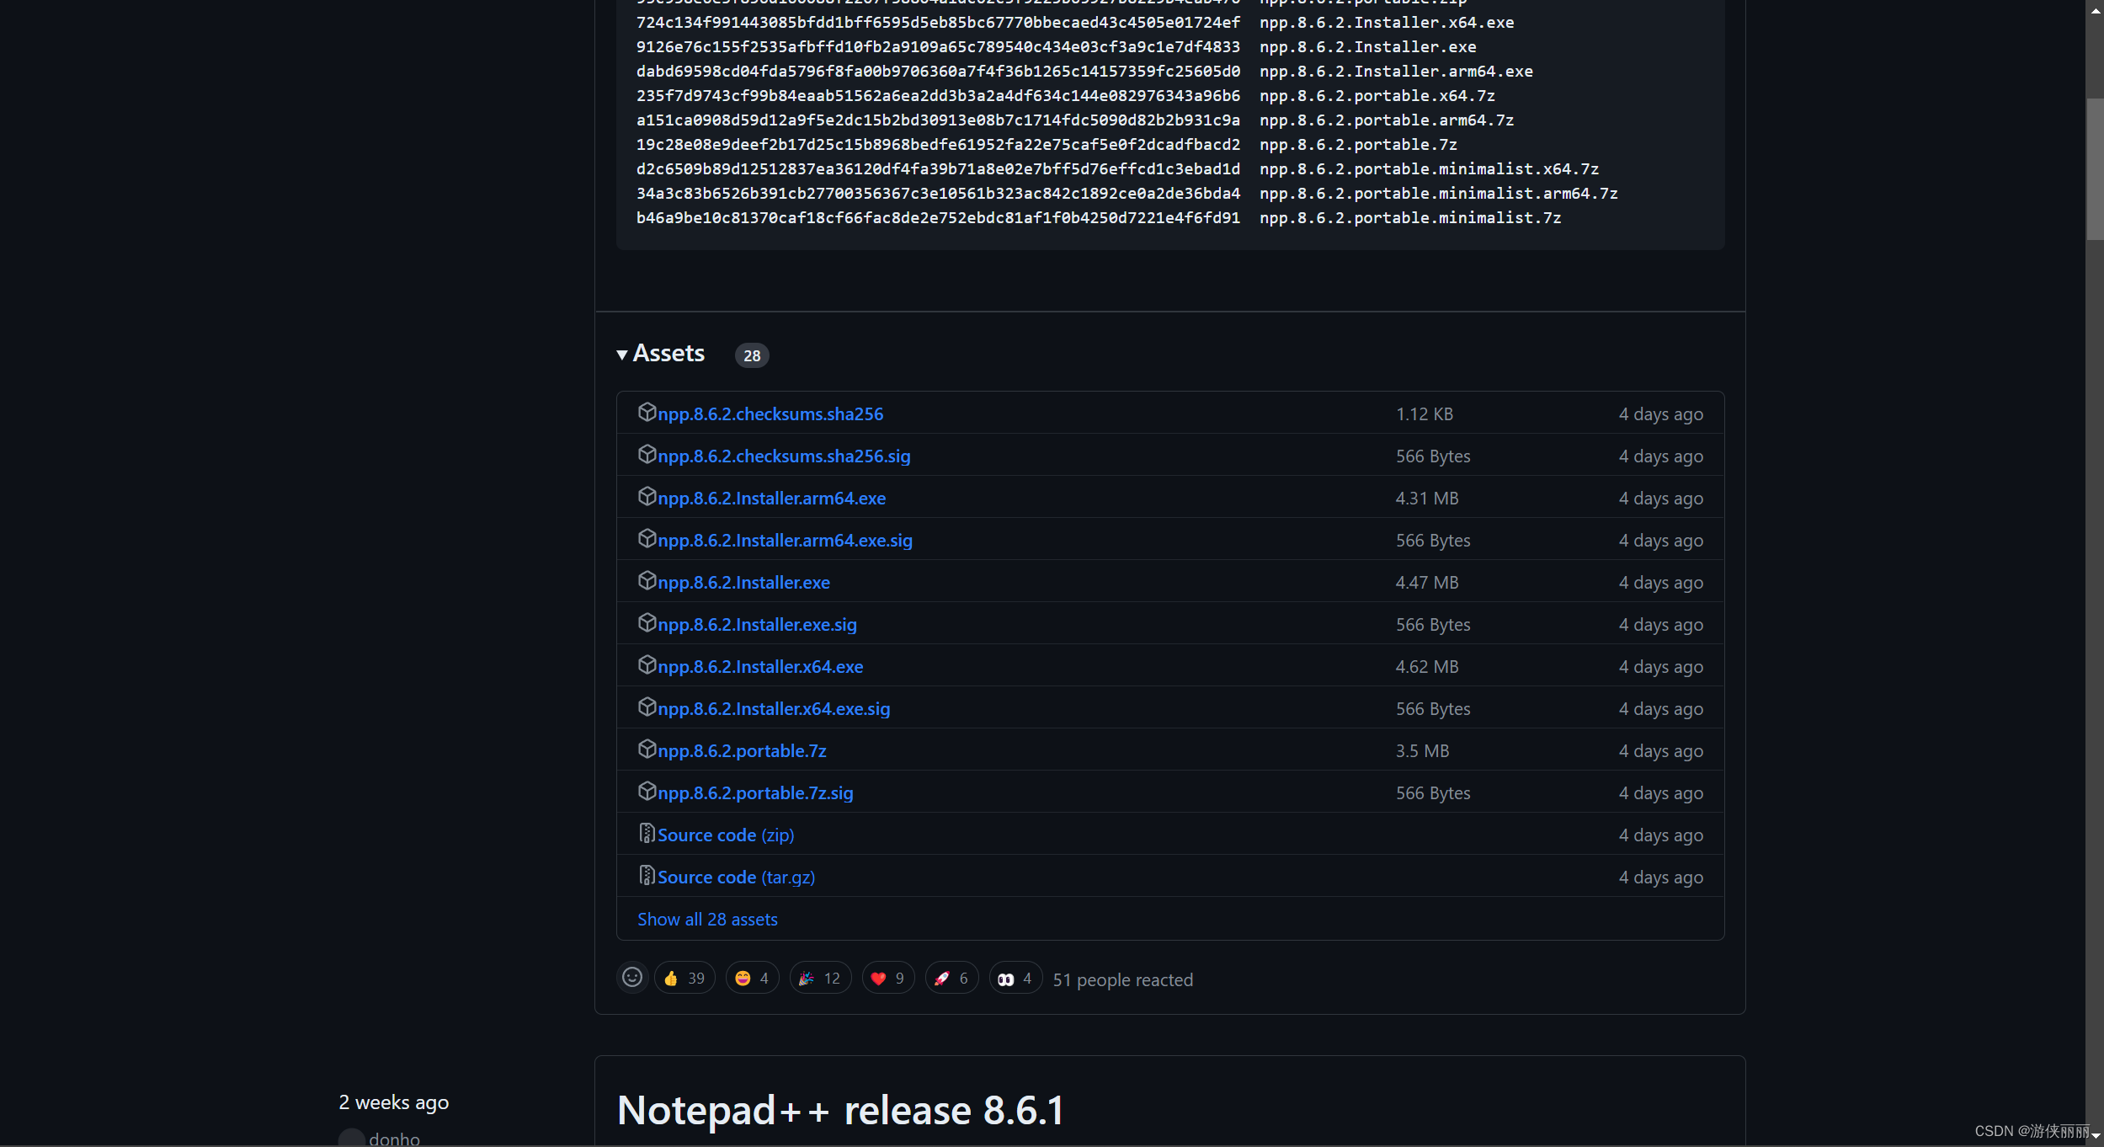This screenshot has height=1147, width=2104.
Task: Download npp.8.6.2.portable.7z.sig
Action: pos(754,792)
